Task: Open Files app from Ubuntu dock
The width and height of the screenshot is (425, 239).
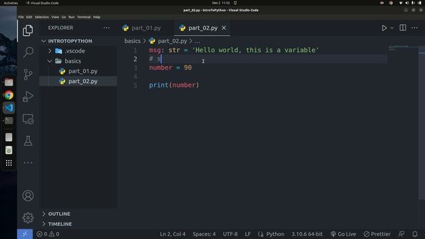Action: 9,82
